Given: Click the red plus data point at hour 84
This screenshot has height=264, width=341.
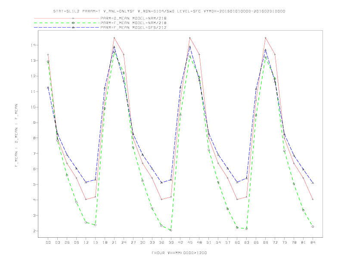Looking at the screenshot, I should click(x=313, y=199).
